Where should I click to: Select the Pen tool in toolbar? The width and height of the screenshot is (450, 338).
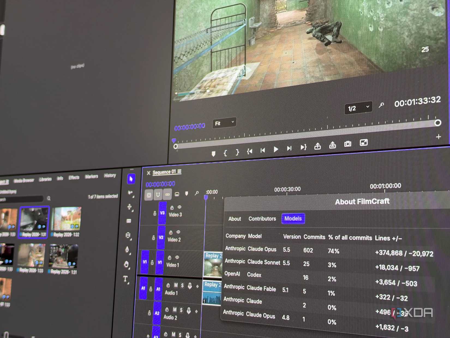pyautogui.click(x=127, y=250)
